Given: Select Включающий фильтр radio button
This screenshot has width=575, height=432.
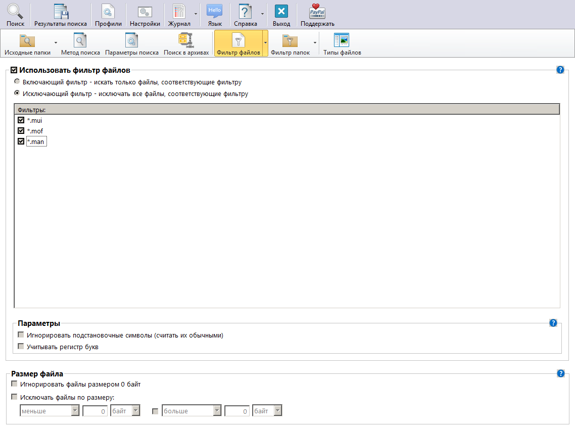Looking at the screenshot, I should coord(17,81).
